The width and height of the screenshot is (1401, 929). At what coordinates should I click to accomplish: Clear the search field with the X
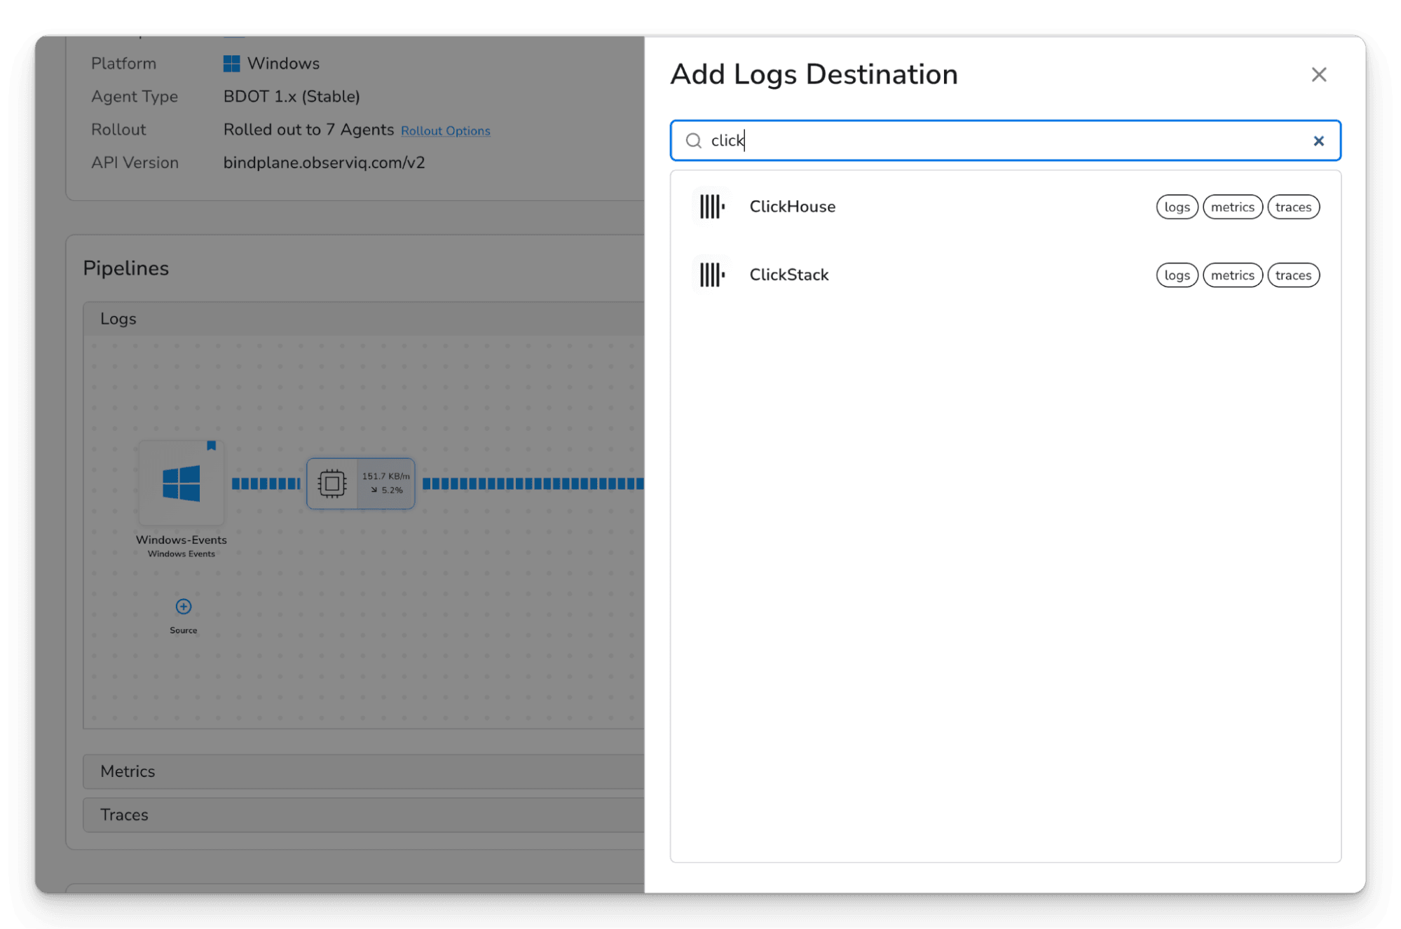coord(1318,141)
